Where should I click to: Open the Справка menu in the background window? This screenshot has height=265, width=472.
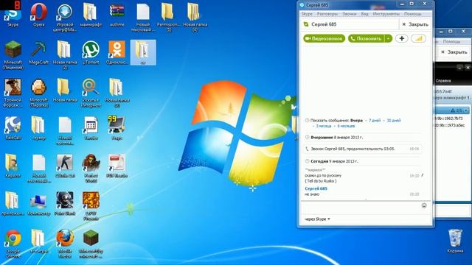pos(443,80)
